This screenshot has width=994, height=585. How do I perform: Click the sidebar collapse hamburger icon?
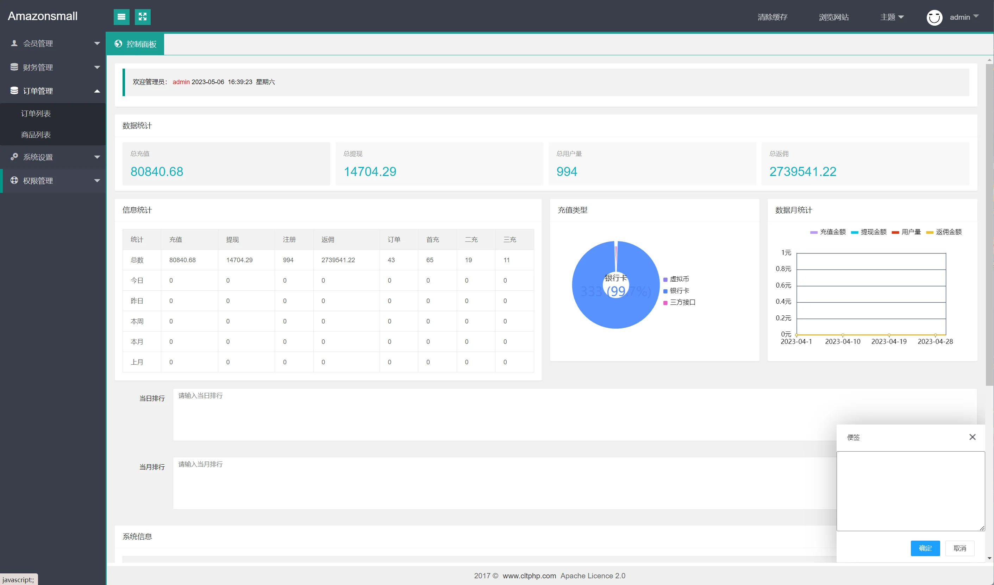(x=121, y=17)
